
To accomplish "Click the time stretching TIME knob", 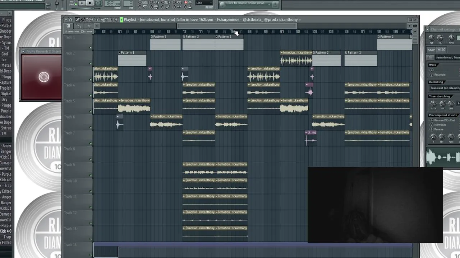I will (451, 103).
